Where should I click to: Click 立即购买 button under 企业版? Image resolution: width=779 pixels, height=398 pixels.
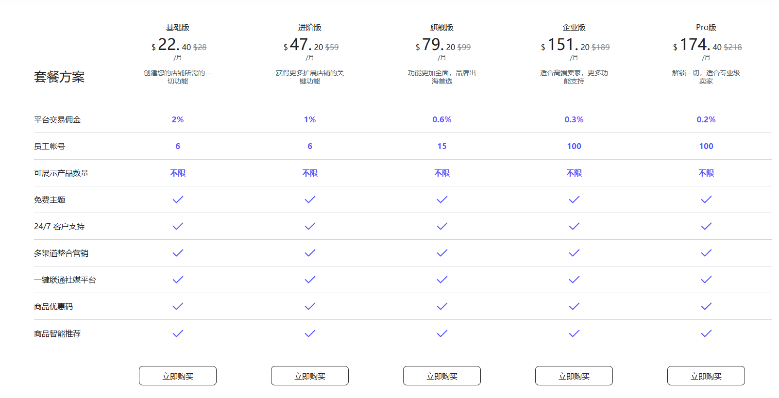point(574,376)
